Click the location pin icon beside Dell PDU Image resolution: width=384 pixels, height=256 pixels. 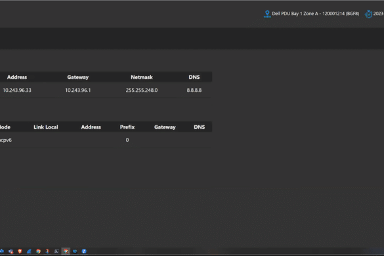pyautogui.click(x=267, y=14)
